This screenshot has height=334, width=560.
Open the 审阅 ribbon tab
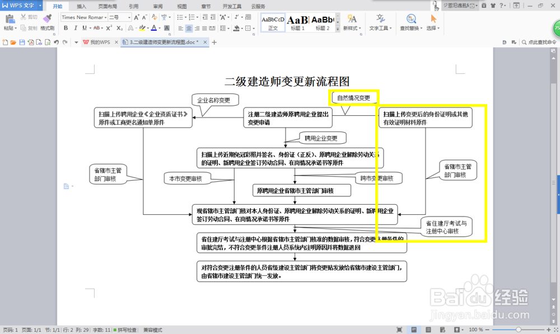tap(157, 6)
